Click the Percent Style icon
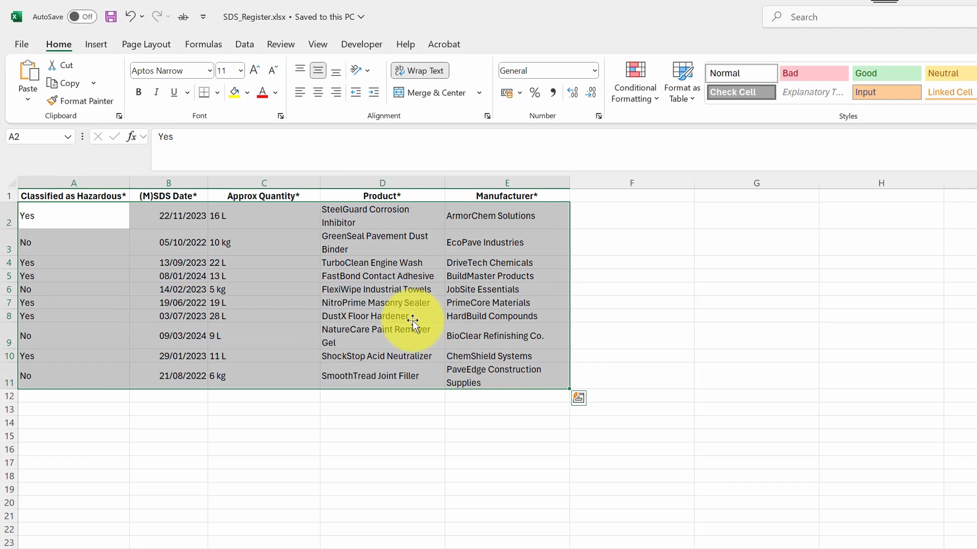The image size is (977, 549). coord(535,93)
